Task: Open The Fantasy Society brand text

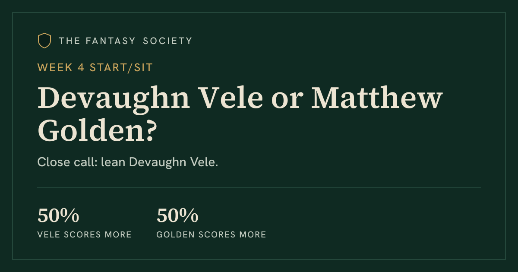Action: pyautogui.click(x=125, y=41)
